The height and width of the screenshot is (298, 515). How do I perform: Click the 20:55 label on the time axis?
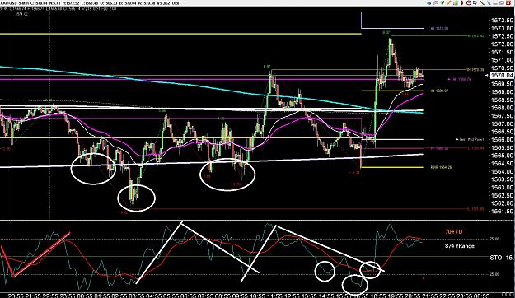pos(16,296)
